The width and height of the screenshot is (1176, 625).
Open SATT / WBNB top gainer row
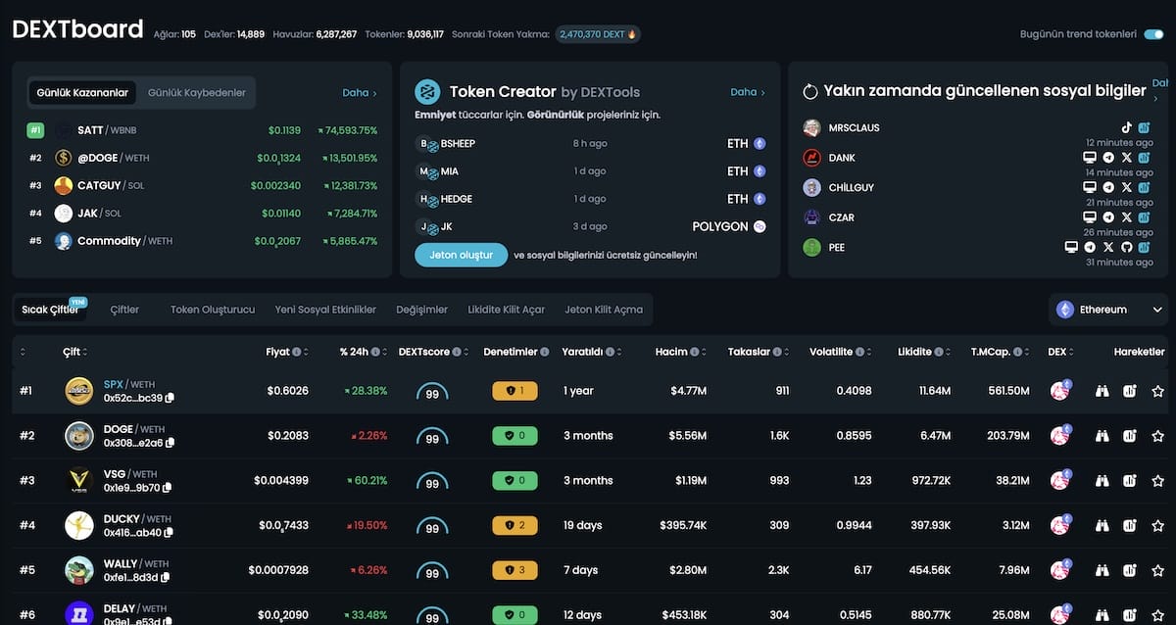202,130
